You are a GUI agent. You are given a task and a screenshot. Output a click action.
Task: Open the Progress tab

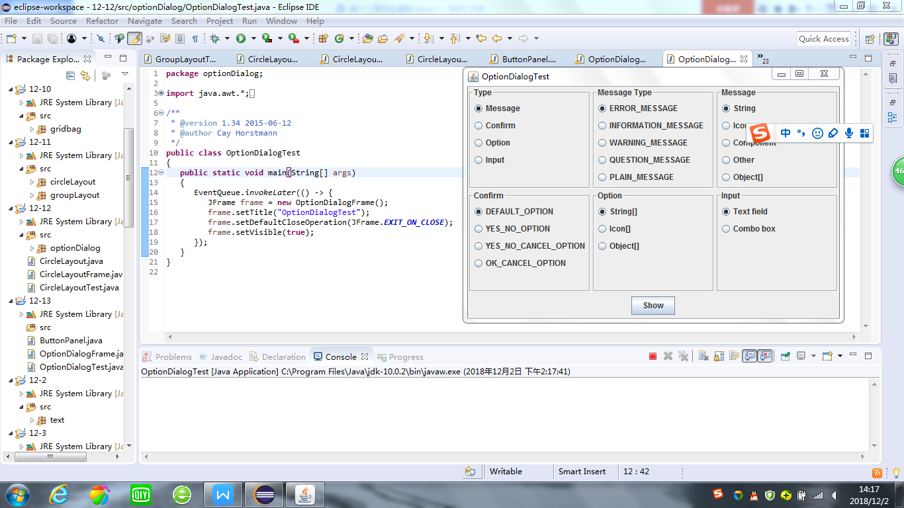coord(400,357)
